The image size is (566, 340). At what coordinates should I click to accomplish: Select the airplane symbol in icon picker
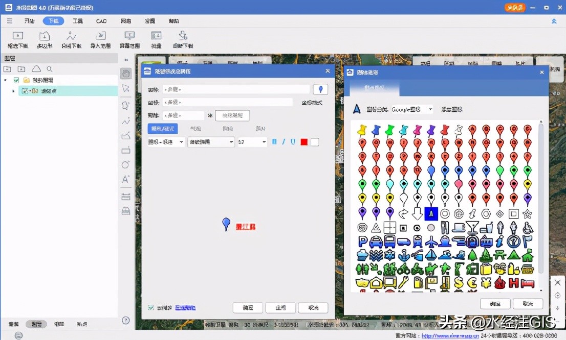[431, 241]
